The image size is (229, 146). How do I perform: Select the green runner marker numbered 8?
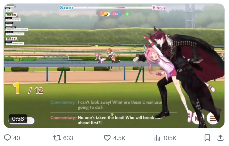pyautogui.click(x=127, y=14)
